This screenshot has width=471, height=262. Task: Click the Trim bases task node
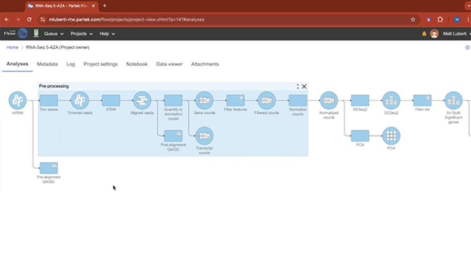tap(49, 100)
